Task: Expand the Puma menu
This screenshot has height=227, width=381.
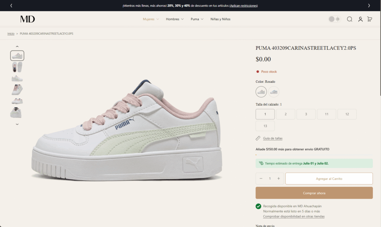Action: (197, 19)
